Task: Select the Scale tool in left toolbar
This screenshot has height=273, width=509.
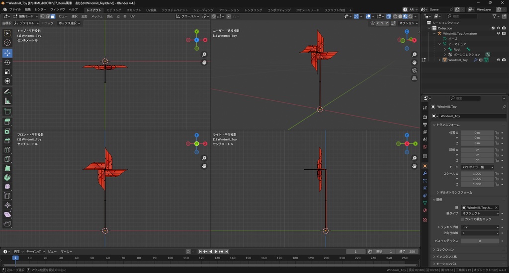Action: [x=7, y=71]
